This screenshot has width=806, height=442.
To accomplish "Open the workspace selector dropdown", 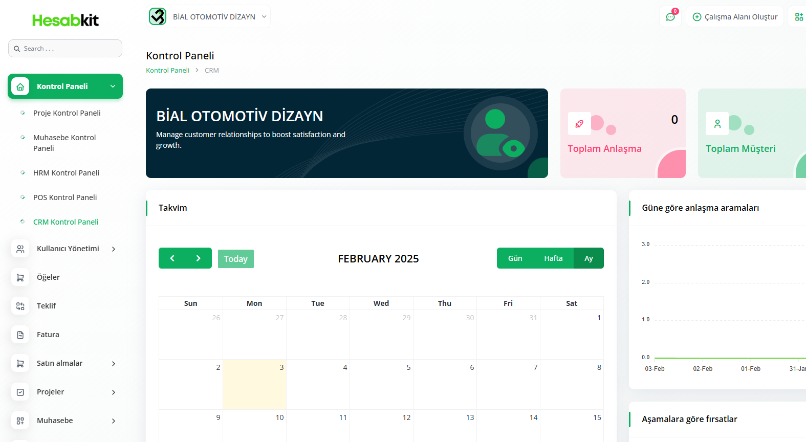I will [x=208, y=16].
